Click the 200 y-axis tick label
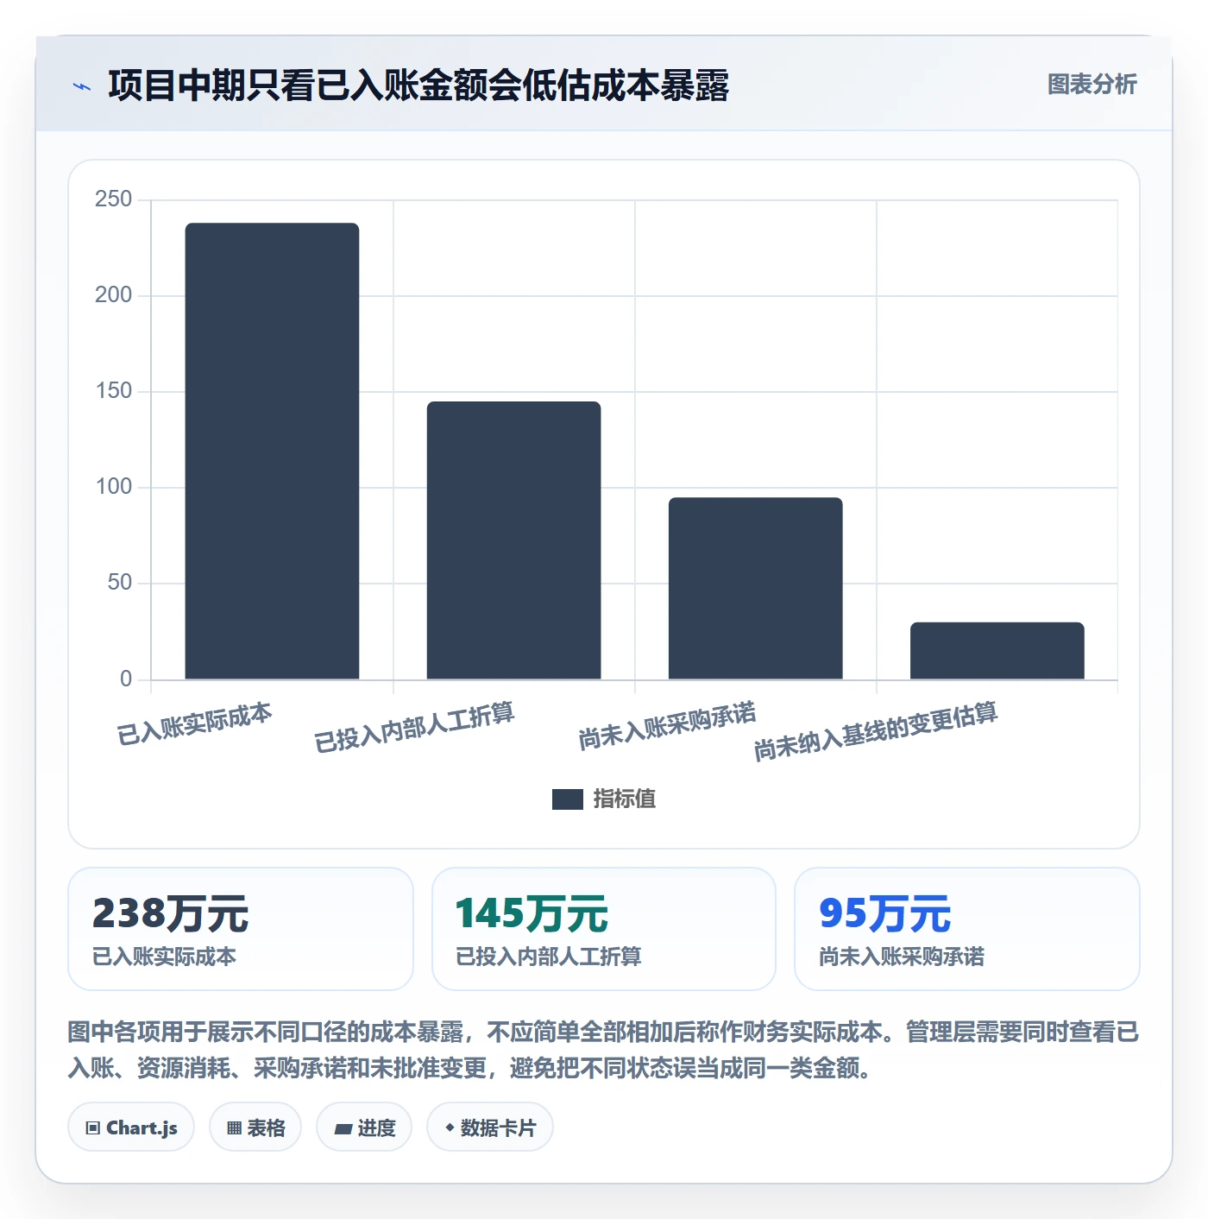 click(x=114, y=295)
